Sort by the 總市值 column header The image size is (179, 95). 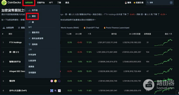point(114,34)
